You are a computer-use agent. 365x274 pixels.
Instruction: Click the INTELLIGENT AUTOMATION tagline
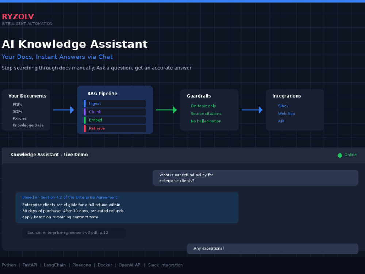27,24
